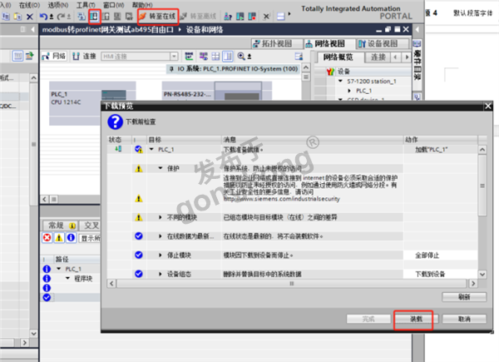Switch to 设备视图 device view tab
Image resolution: width=499 pixels, height=362 pixels.
383,43
